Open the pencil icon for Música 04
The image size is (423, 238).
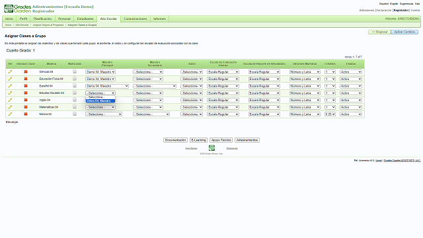tap(10, 114)
